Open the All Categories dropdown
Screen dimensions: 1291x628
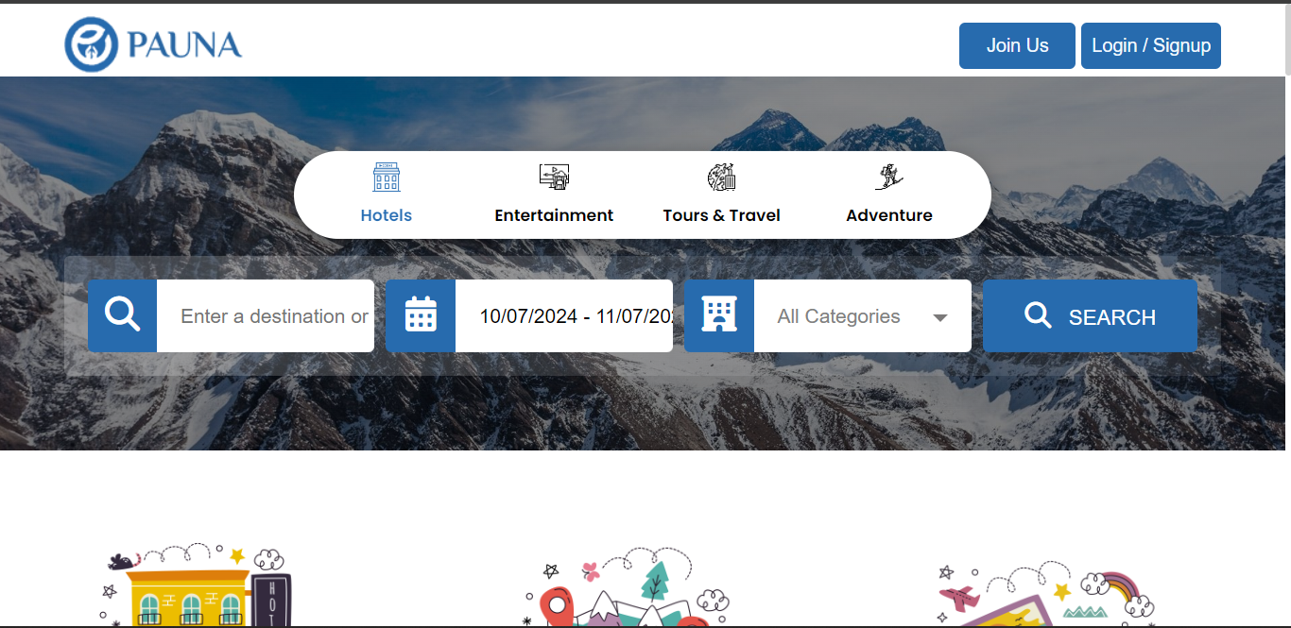(839, 316)
